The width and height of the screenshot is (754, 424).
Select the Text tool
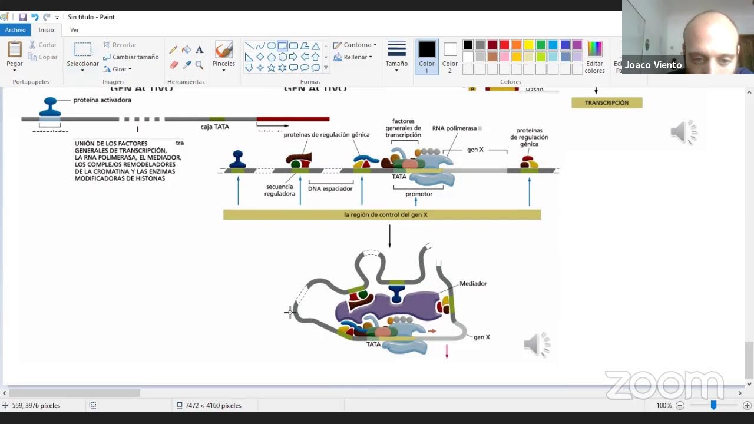pos(199,50)
